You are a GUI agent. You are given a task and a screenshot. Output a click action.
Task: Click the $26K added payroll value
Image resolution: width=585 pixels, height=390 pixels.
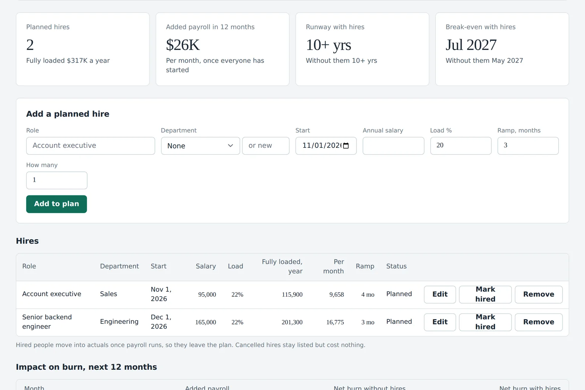point(183,45)
